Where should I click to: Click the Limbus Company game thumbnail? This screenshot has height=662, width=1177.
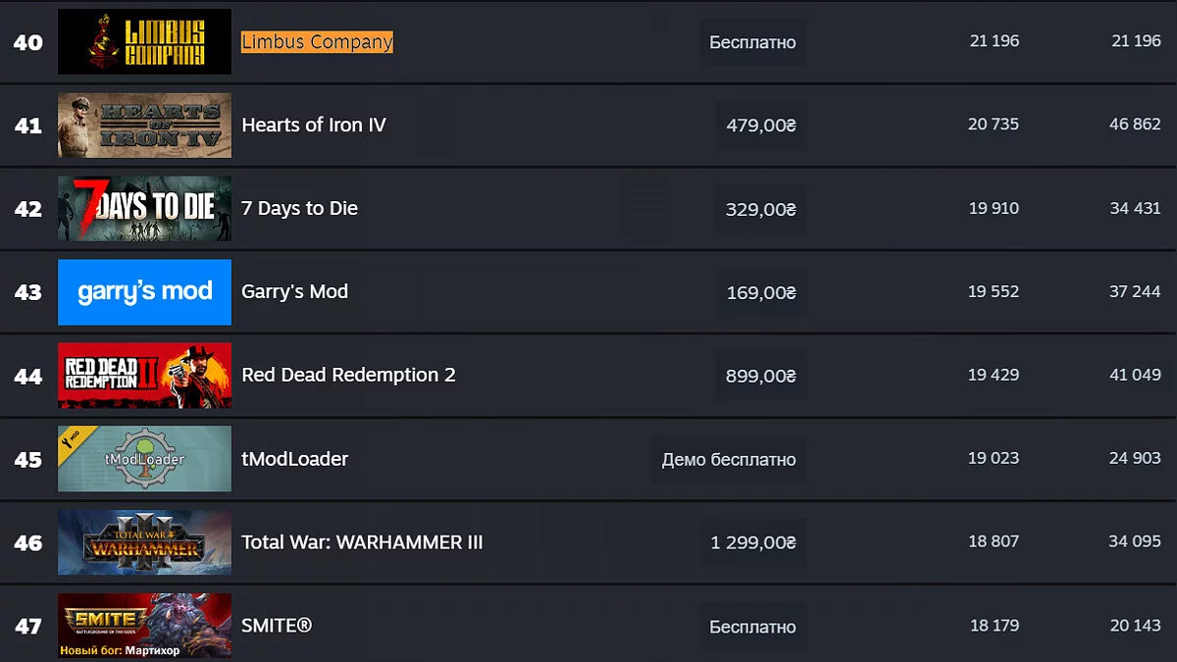[144, 41]
